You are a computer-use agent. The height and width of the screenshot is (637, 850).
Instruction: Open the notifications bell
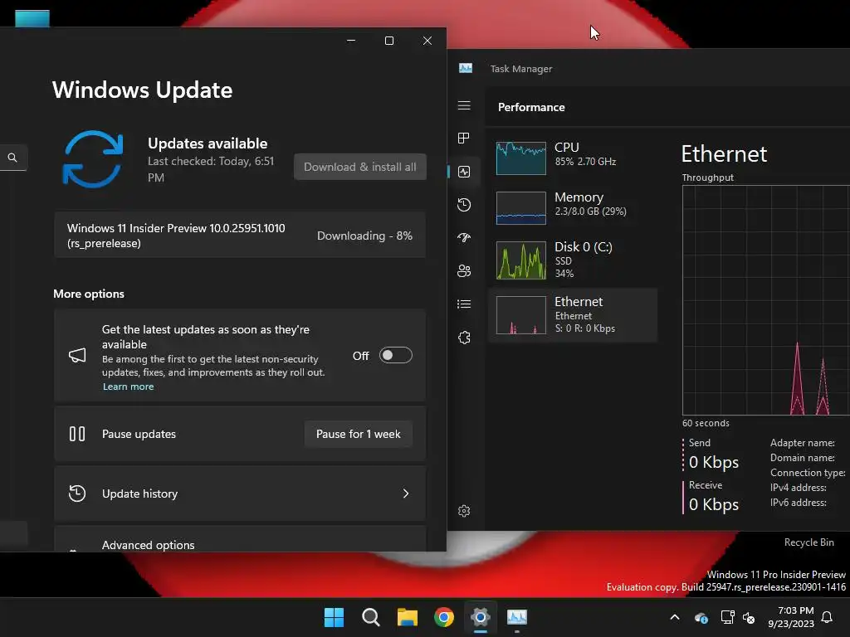click(x=828, y=617)
